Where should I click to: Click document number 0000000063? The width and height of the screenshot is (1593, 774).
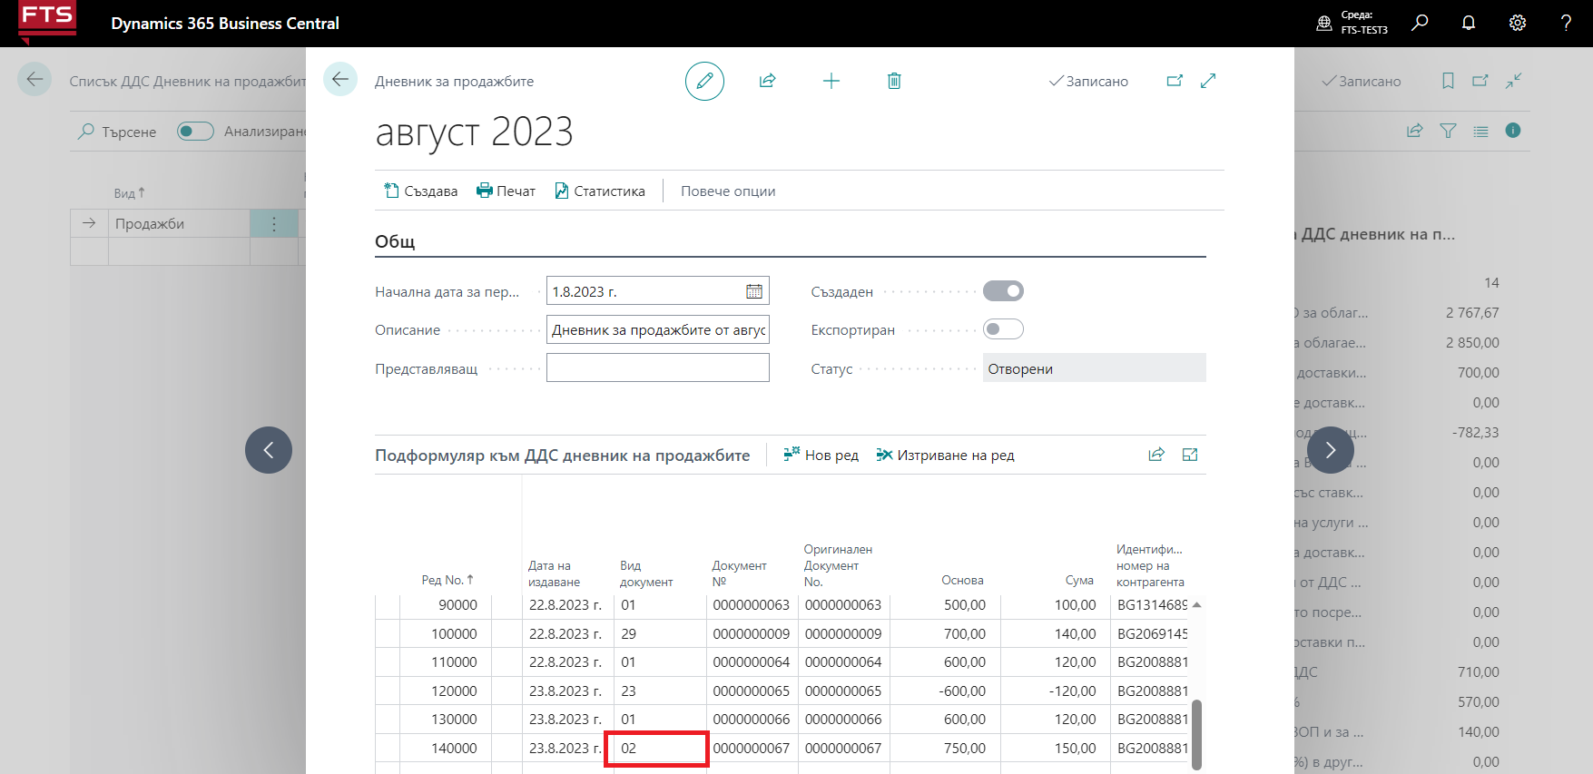coord(752,605)
